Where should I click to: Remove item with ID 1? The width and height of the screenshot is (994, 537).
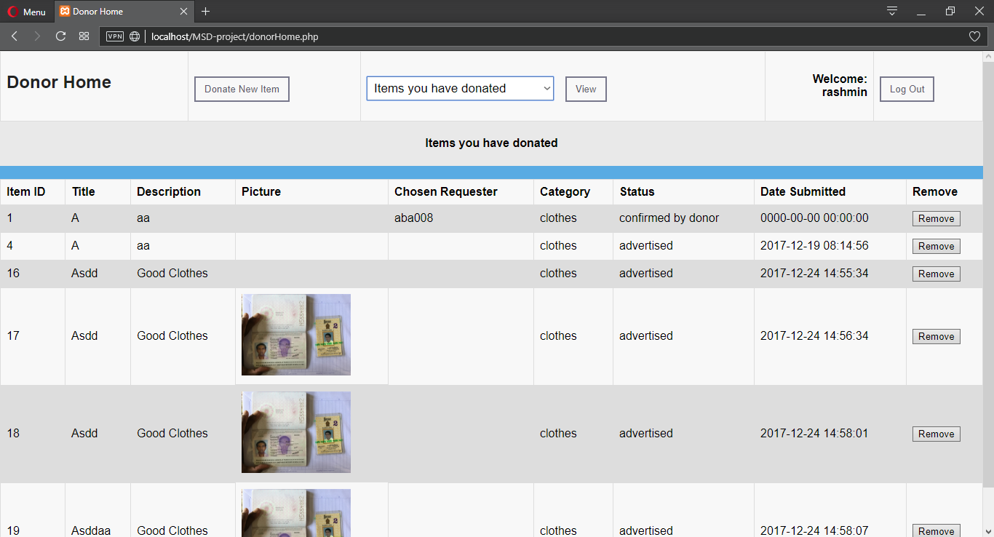pos(936,219)
